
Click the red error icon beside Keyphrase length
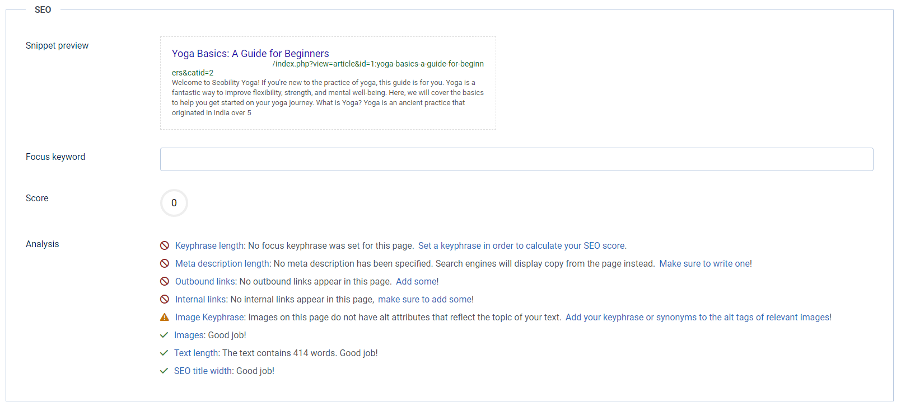[165, 245]
